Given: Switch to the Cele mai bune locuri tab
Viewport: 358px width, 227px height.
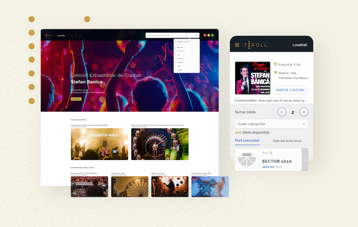Looking at the screenshot, I should [x=287, y=141].
